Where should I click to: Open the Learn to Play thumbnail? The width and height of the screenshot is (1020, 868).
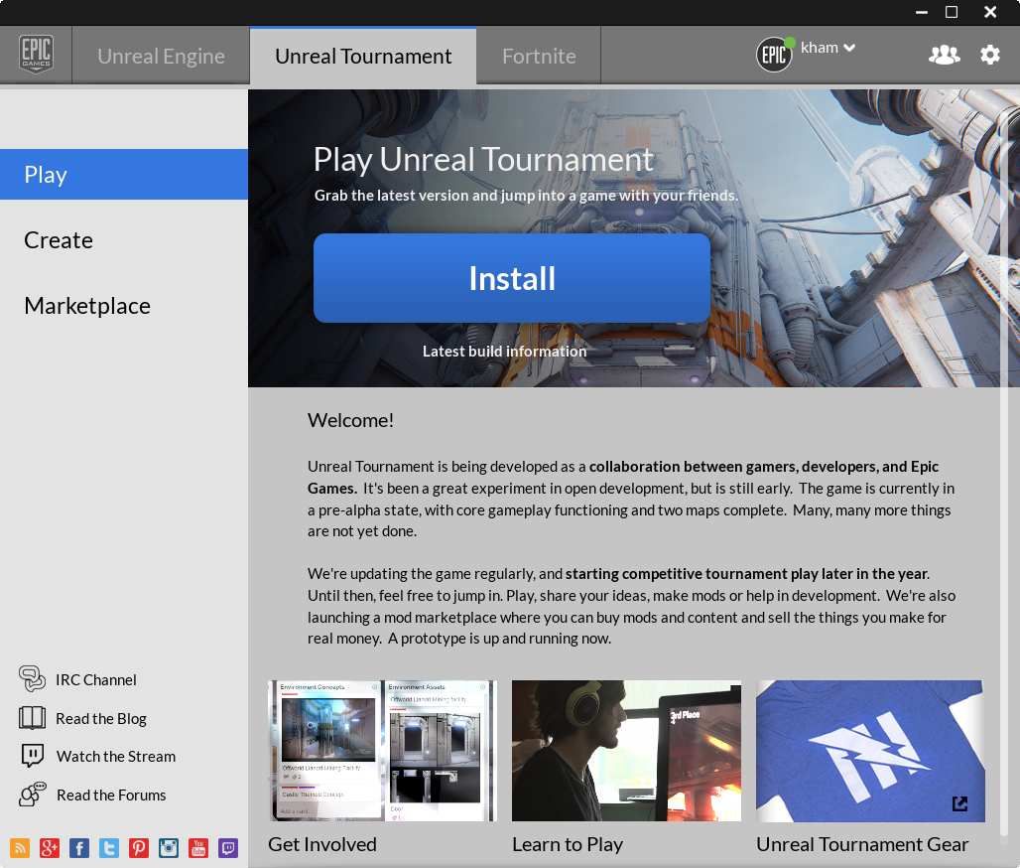pos(626,751)
